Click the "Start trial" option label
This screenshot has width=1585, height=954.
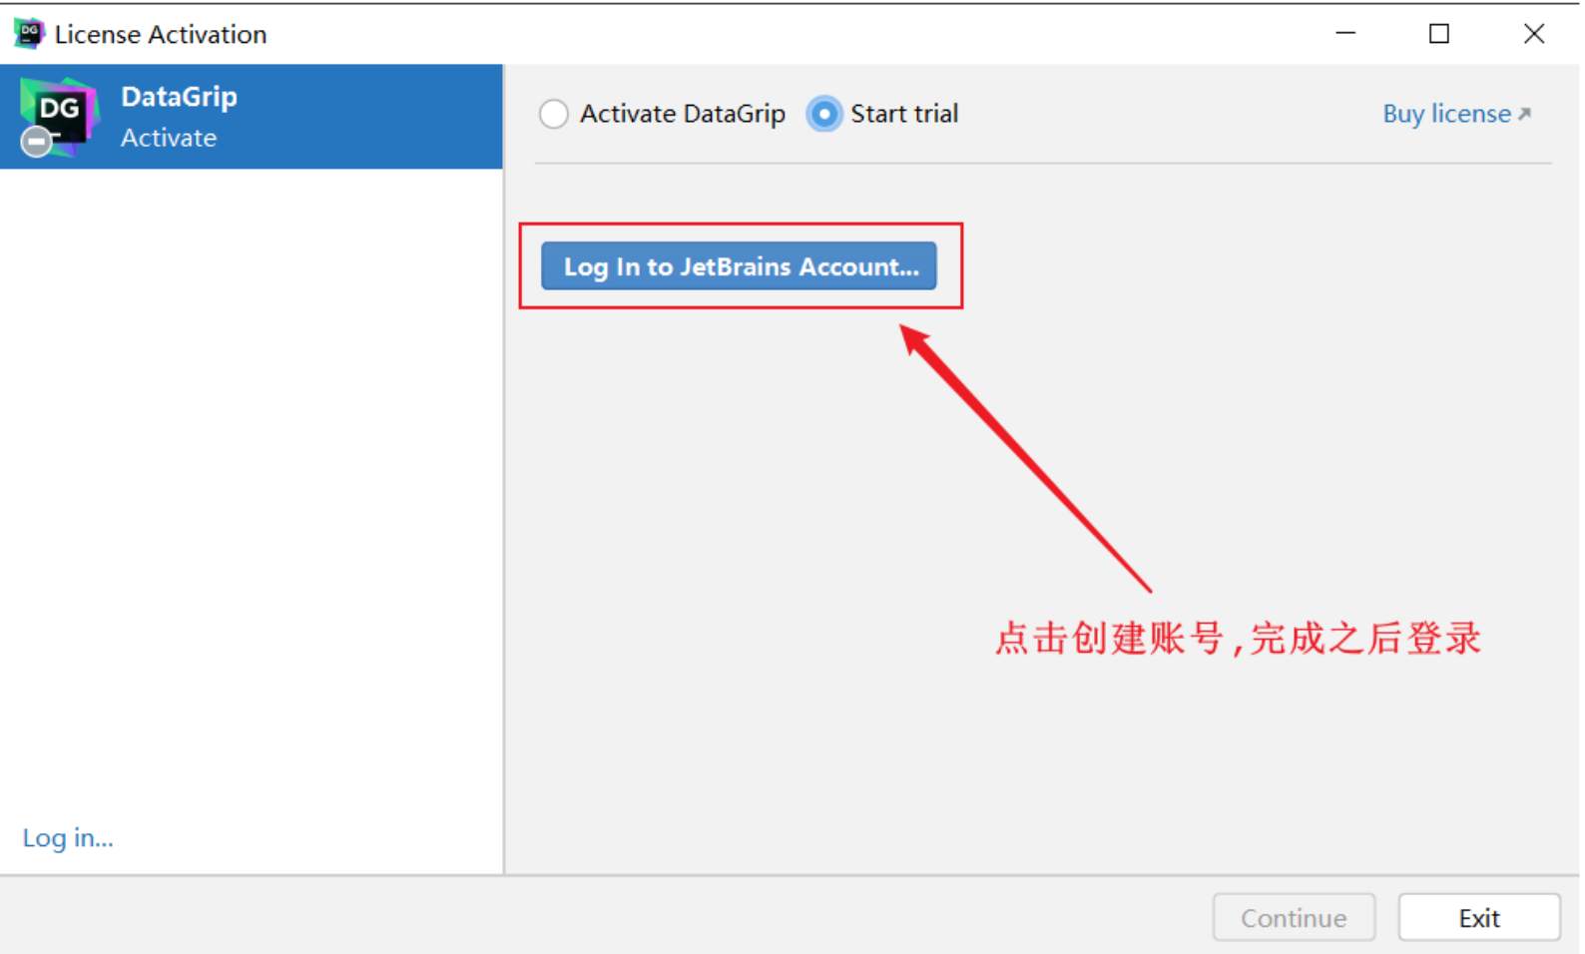pyautogui.click(x=904, y=114)
